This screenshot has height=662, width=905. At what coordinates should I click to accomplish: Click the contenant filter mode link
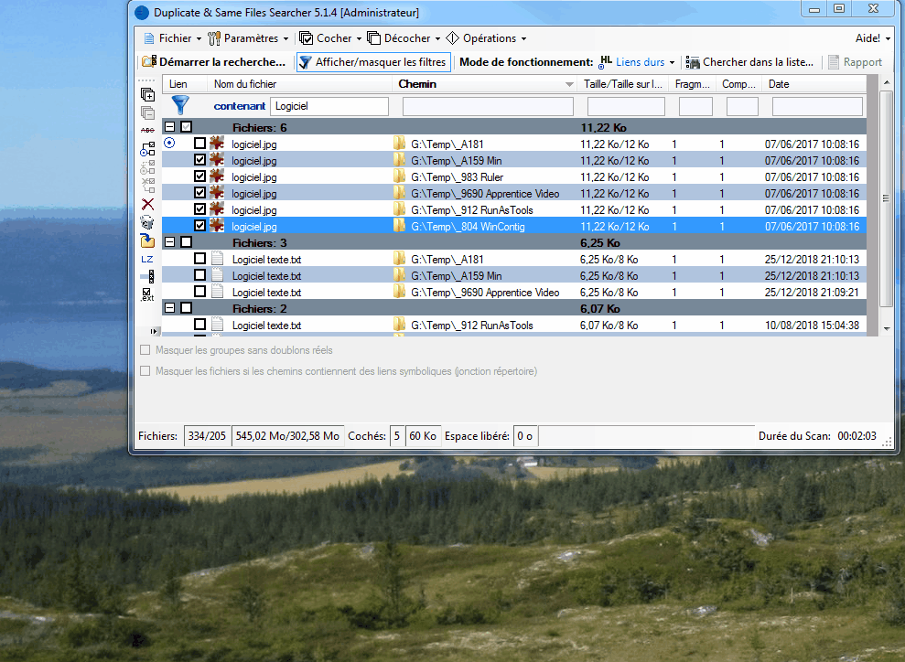[240, 106]
